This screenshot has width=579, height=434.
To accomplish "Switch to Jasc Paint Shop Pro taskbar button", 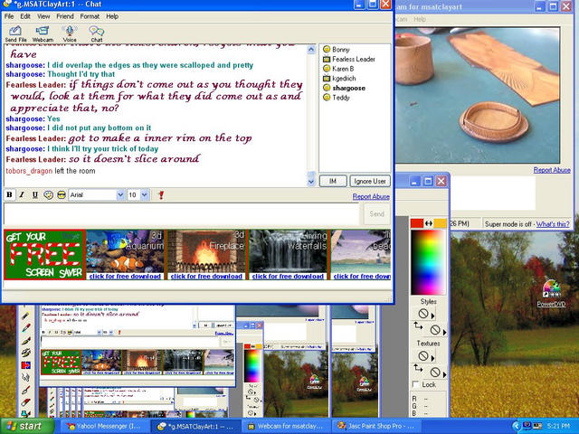I will click(x=377, y=426).
